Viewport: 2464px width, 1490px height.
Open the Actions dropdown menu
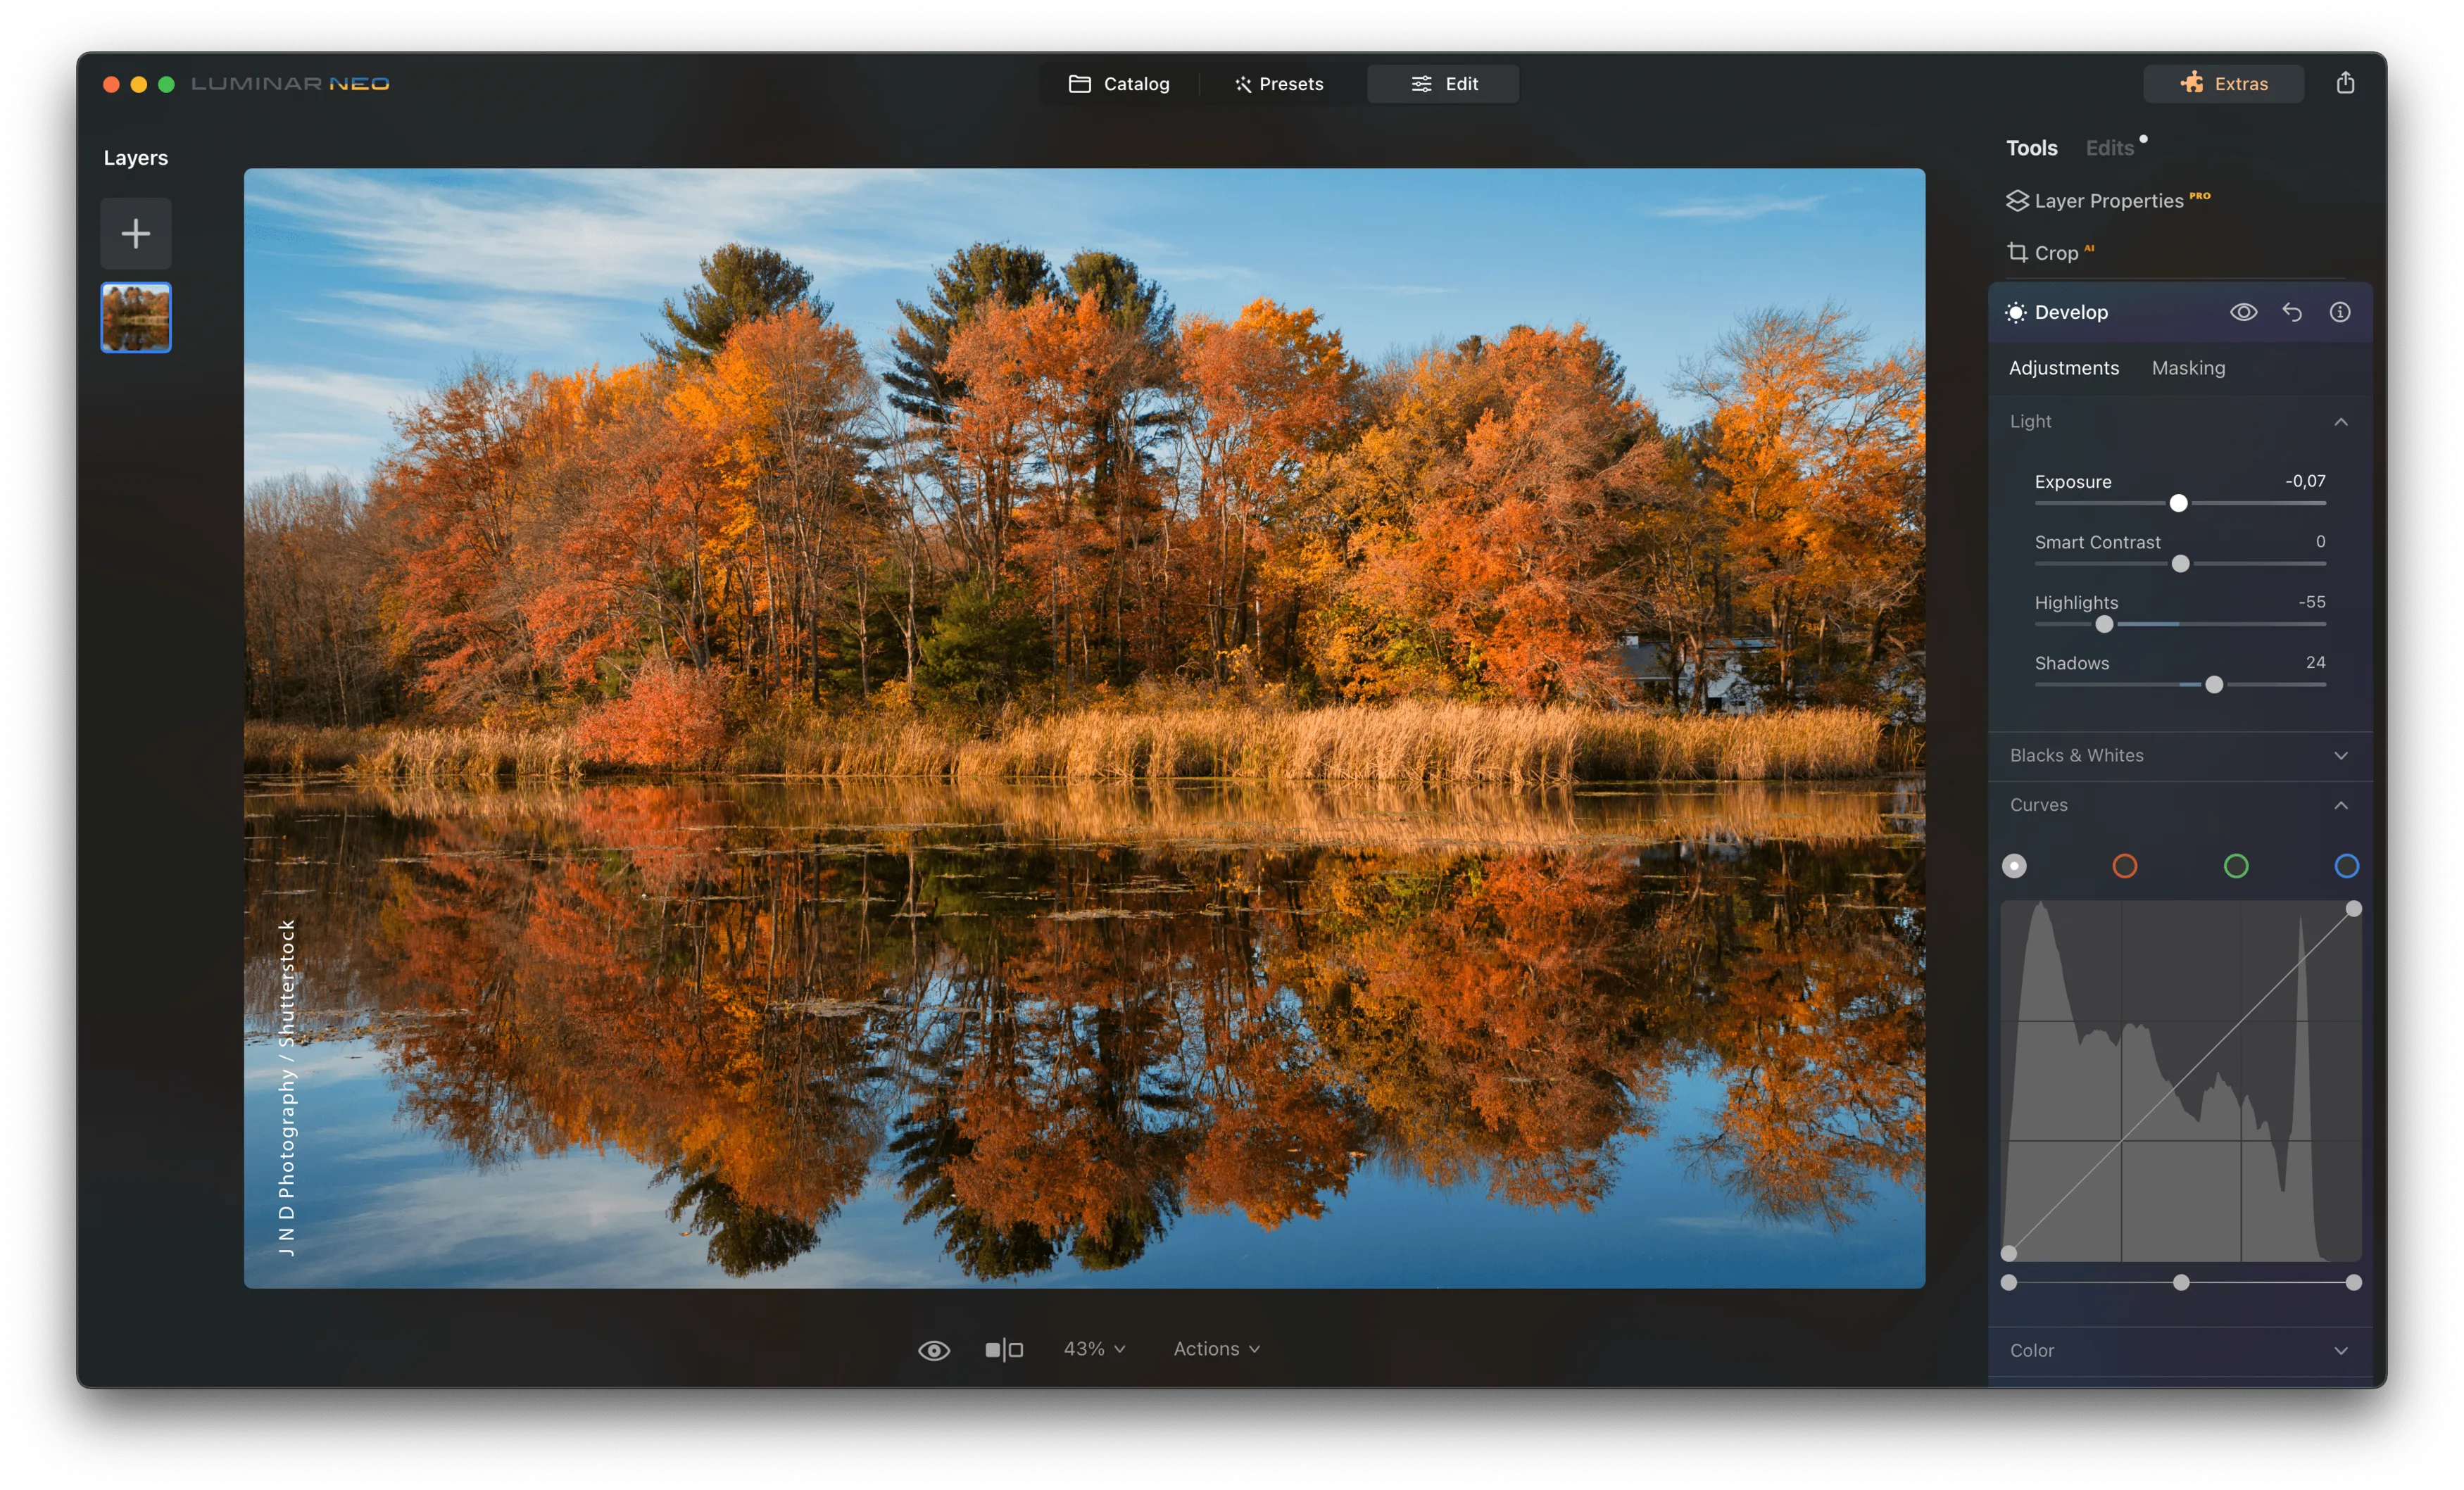1216,1349
